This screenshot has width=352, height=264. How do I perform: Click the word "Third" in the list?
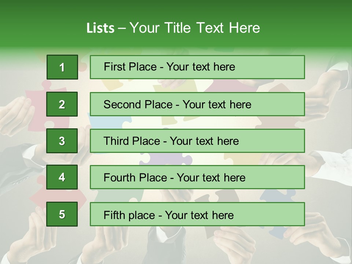tap(116, 141)
